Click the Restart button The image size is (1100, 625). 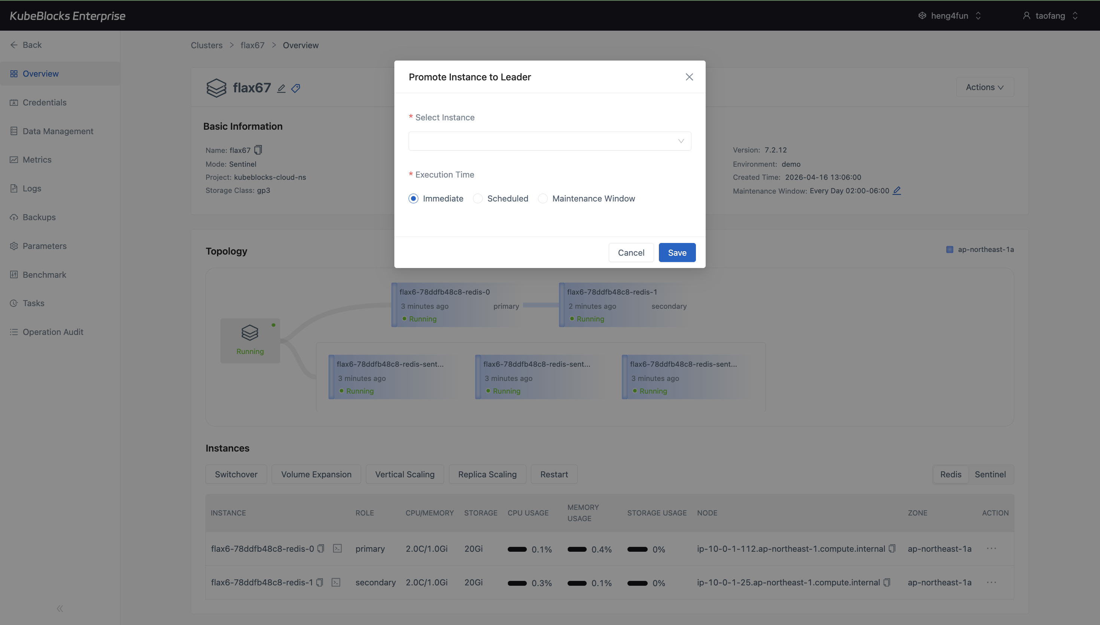554,474
